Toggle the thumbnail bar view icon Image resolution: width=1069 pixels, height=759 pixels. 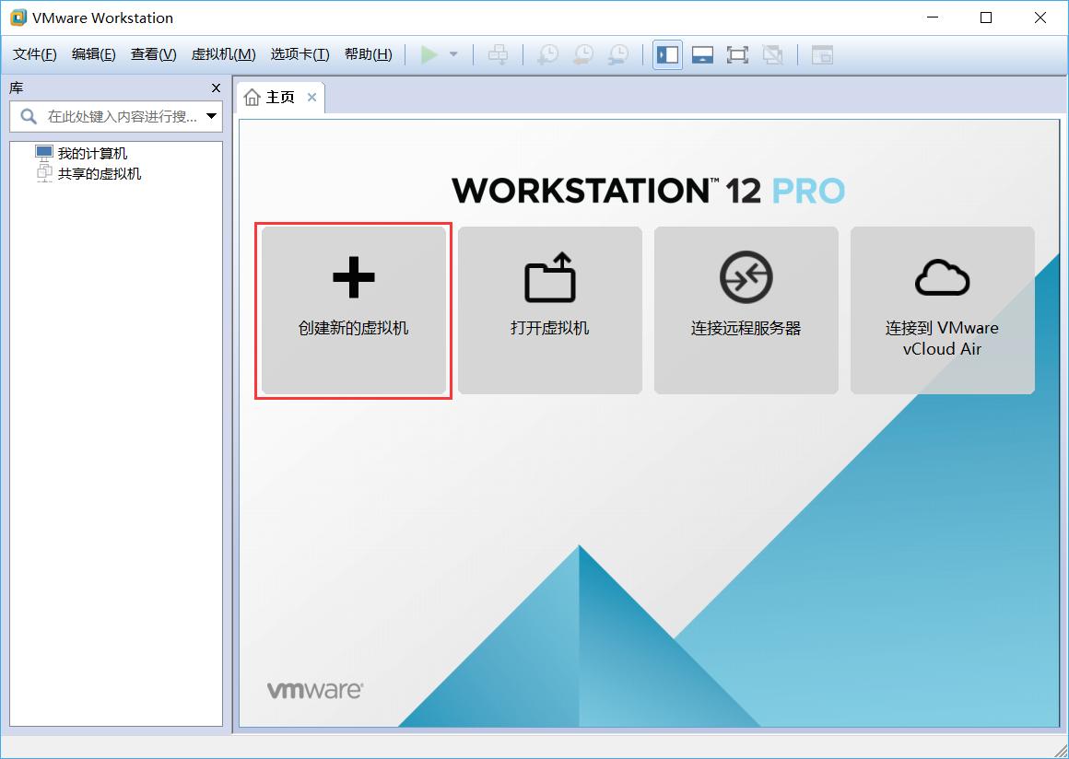pos(702,54)
